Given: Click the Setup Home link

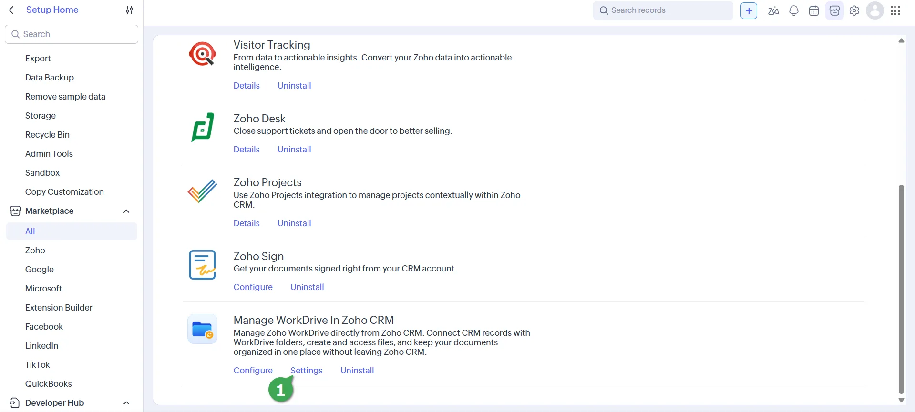Looking at the screenshot, I should tap(52, 10).
